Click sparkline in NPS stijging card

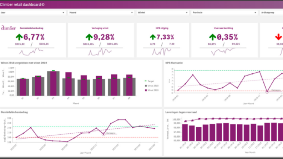pos(162,52)
